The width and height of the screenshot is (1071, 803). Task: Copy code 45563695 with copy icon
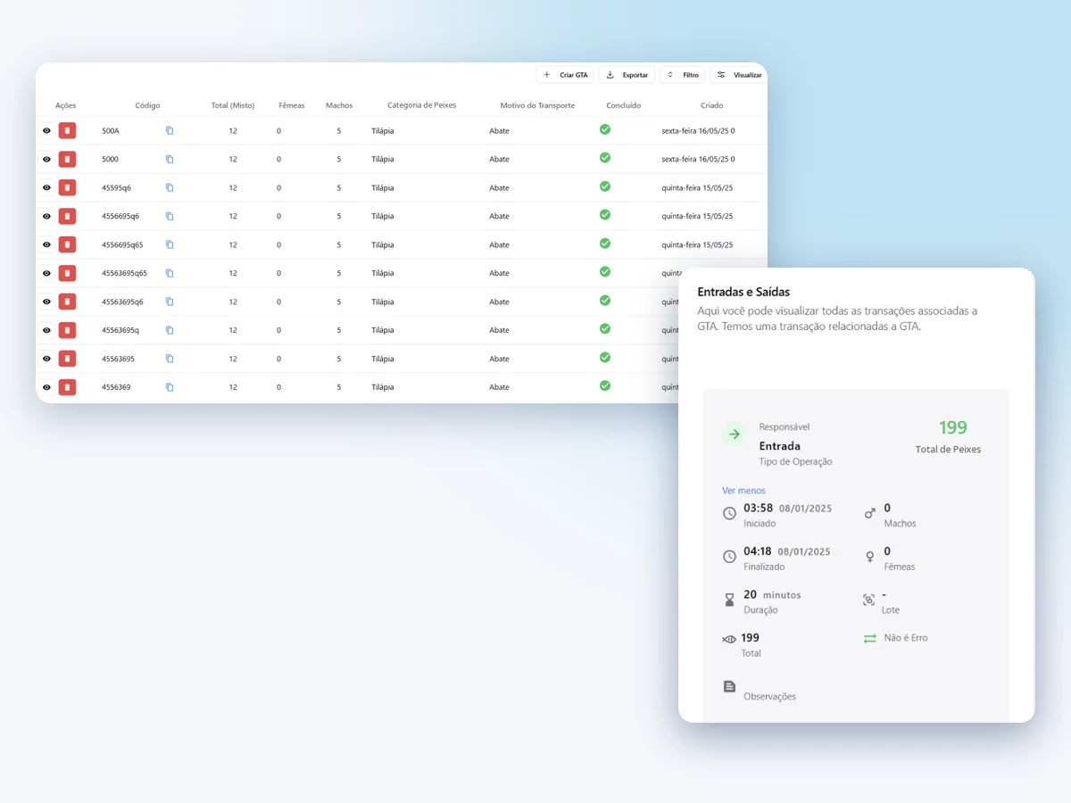(170, 359)
